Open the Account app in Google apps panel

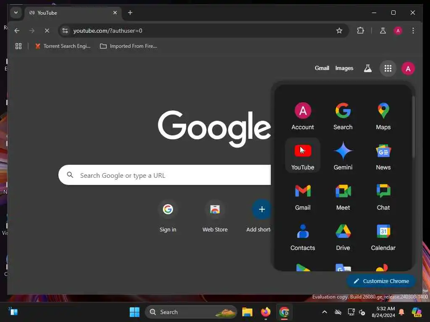coord(302,116)
